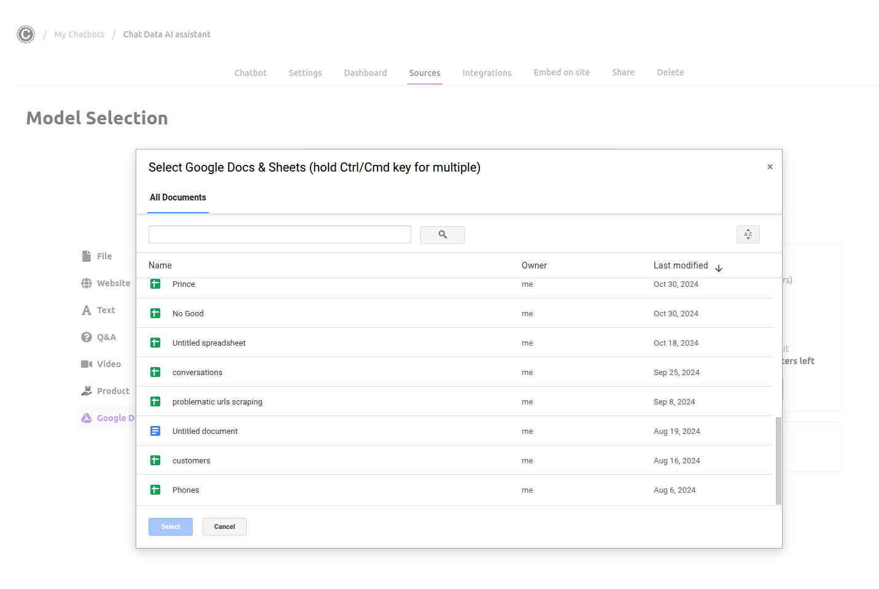
Task: Open Chat Data AI assistant breadcrumb
Action: click(x=167, y=34)
